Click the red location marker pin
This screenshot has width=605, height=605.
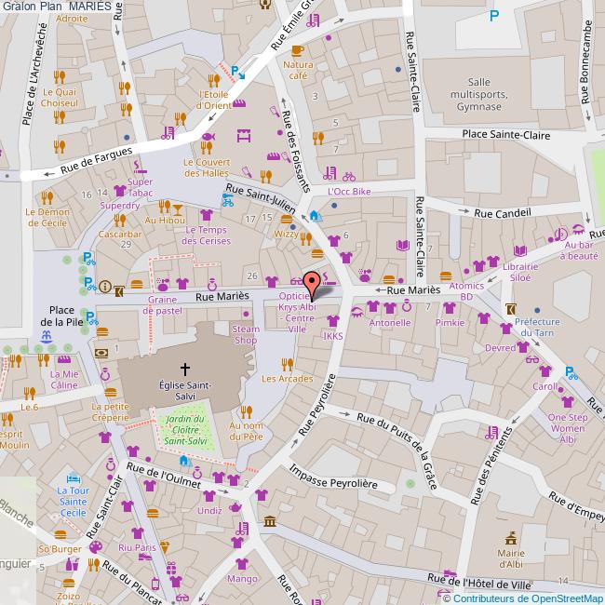tap(312, 282)
